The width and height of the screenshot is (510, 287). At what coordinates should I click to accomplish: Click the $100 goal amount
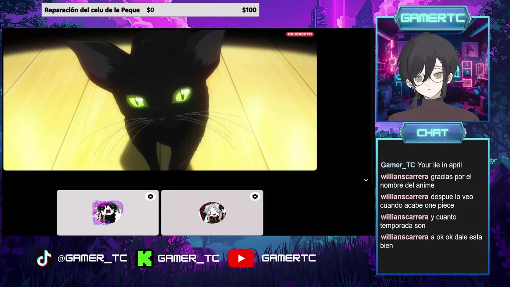[249, 10]
